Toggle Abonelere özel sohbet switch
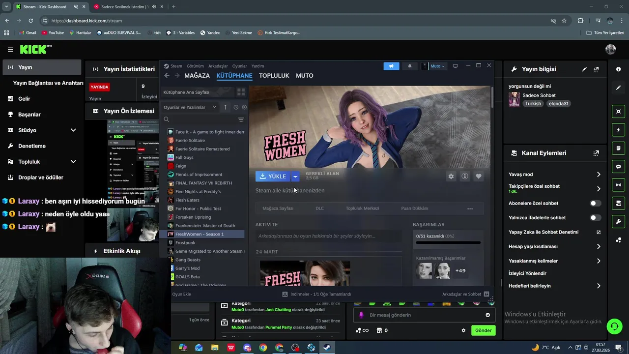The width and height of the screenshot is (629, 354). point(595,203)
